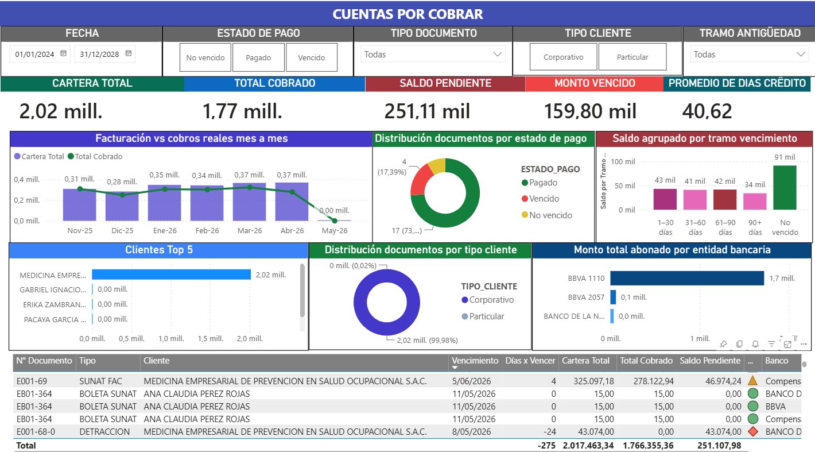Screen dimensions: 815x452
Task: Click the table vertical scrollbar thumb
Action: [x=804, y=364]
